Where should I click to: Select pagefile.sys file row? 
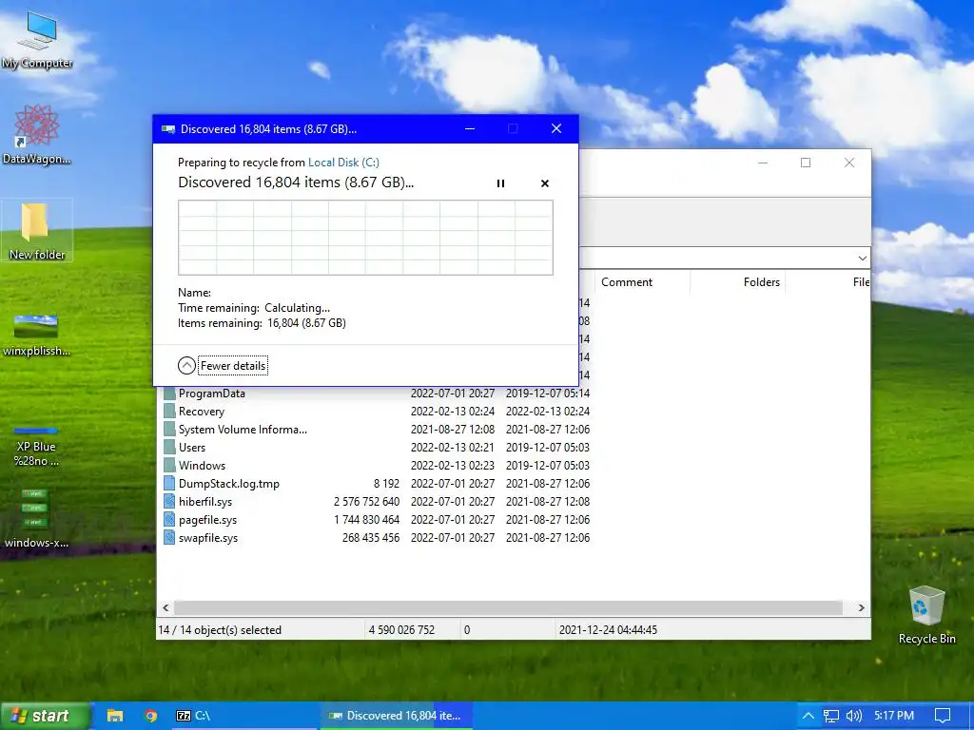(x=377, y=519)
